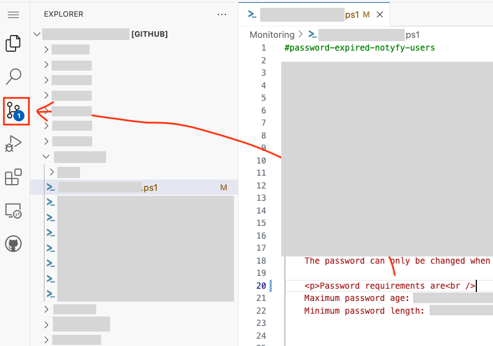Open the Run and Debug view
The height and width of the screenshot is (346, 493).
(x=13, y=144)
